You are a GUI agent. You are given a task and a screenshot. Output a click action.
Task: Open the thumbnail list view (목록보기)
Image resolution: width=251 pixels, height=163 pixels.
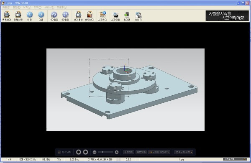click(x=7, y=16)
